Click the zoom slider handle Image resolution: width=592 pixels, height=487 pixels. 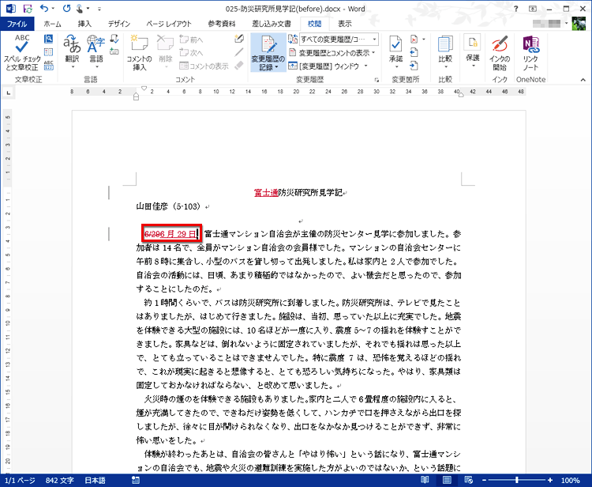516,480
